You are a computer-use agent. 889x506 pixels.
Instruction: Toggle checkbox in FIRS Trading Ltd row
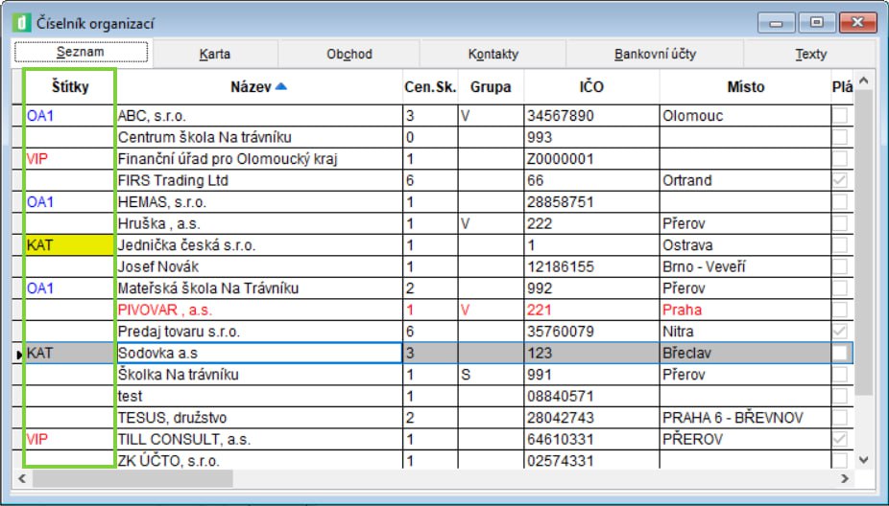[x=840, y=180]
